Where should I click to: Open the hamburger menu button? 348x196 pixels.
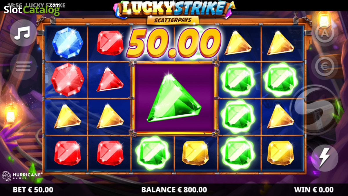pos(23,67)
